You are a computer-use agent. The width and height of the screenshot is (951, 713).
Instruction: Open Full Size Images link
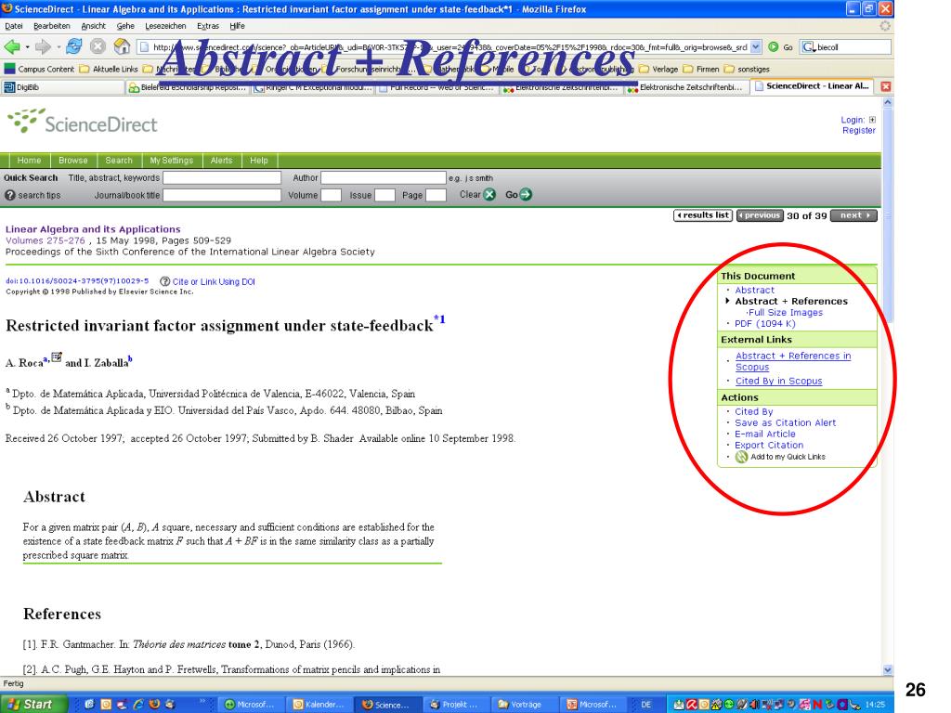point(785,312)
